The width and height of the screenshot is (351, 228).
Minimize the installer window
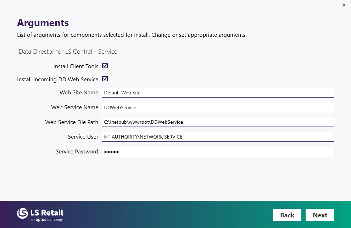pyautogui.click(x=327, y=5)
